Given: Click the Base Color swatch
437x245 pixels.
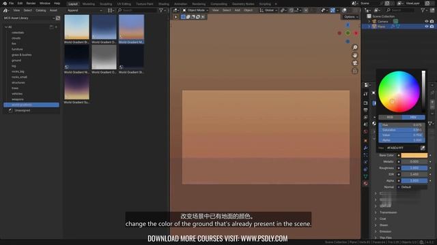Looking at the screenshot, I should (x=414, y=155).
